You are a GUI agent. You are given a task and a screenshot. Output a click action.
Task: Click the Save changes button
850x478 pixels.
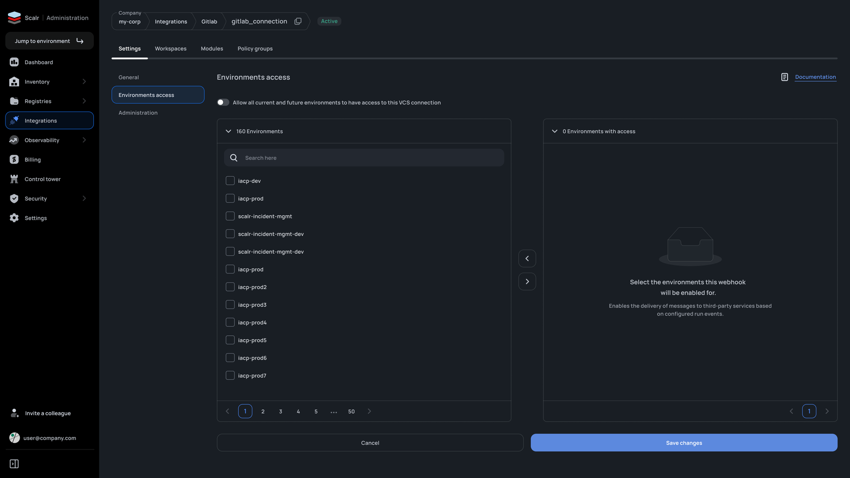point(684,443)
